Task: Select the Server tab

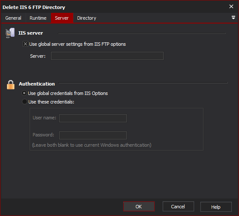Action: [62, 18]
